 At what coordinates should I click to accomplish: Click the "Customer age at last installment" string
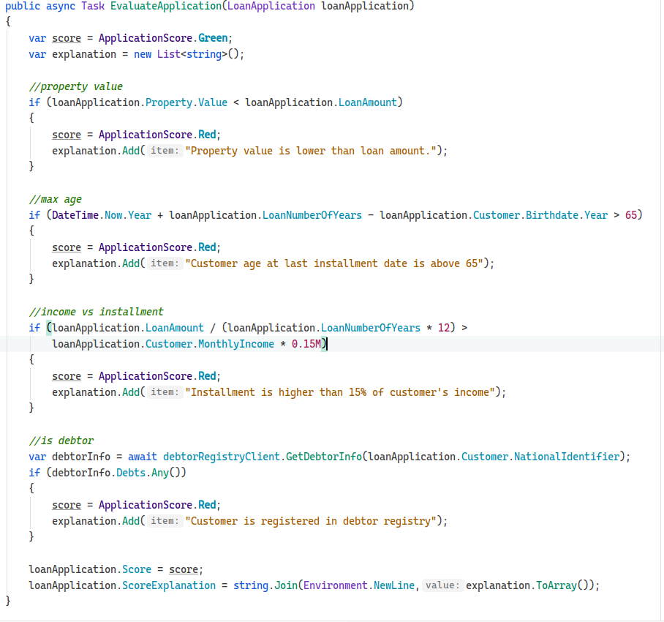[x=336, y=263]
